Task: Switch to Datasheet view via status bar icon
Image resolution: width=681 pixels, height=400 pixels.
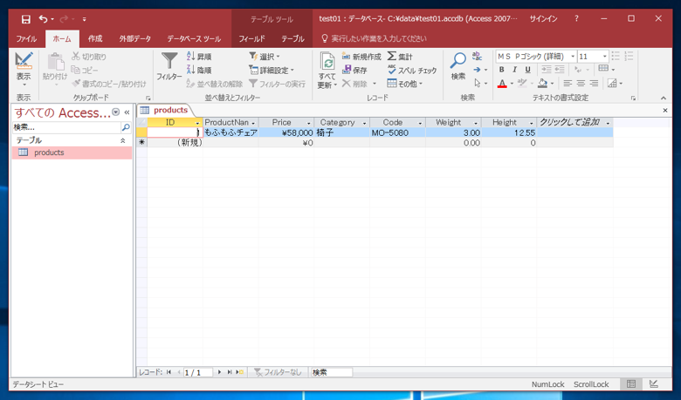Action: click(631, 384)
